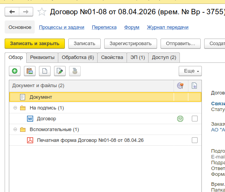225x192 pixels.
Task: Add document to favorites with star icon
Action: 42,12
